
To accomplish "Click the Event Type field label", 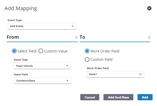I will [x=15, y=20].
